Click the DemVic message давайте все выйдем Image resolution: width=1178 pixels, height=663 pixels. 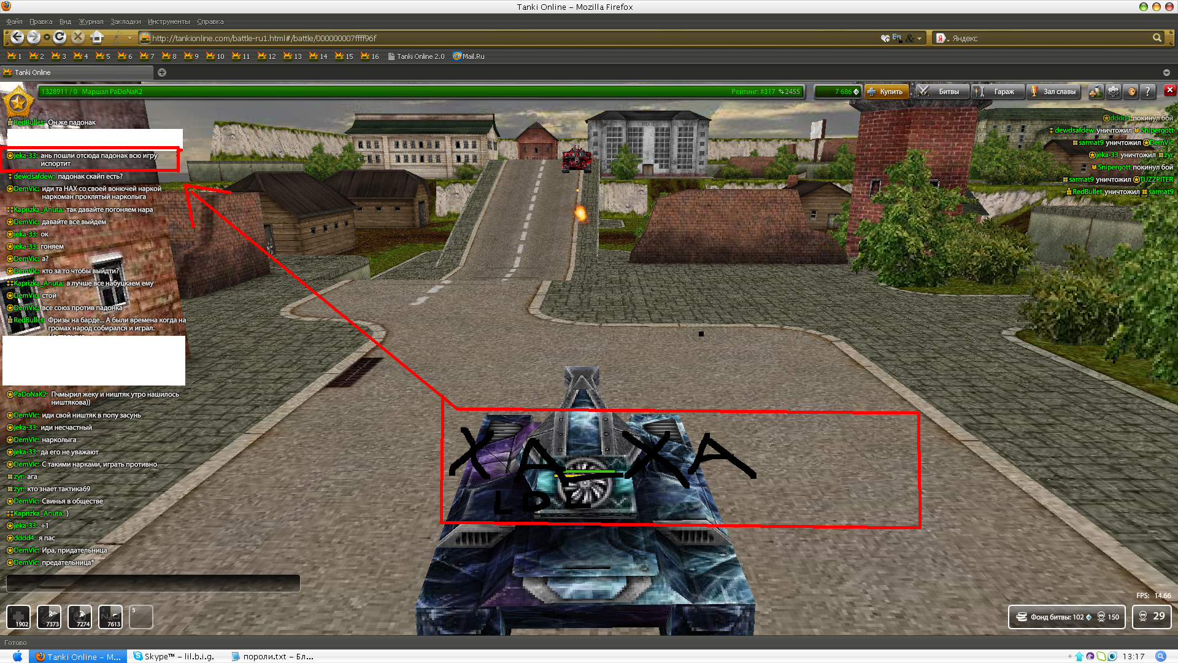click(56, 222)
